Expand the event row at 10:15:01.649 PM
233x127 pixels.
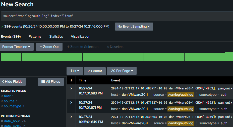pos(71,117)
